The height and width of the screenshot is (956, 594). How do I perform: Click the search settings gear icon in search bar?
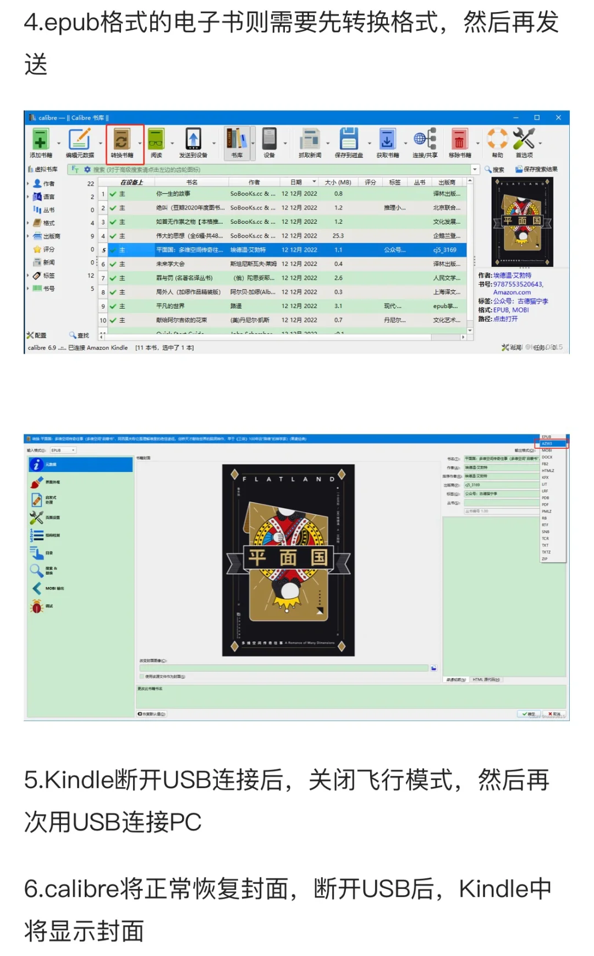click(x=87, y=169)
